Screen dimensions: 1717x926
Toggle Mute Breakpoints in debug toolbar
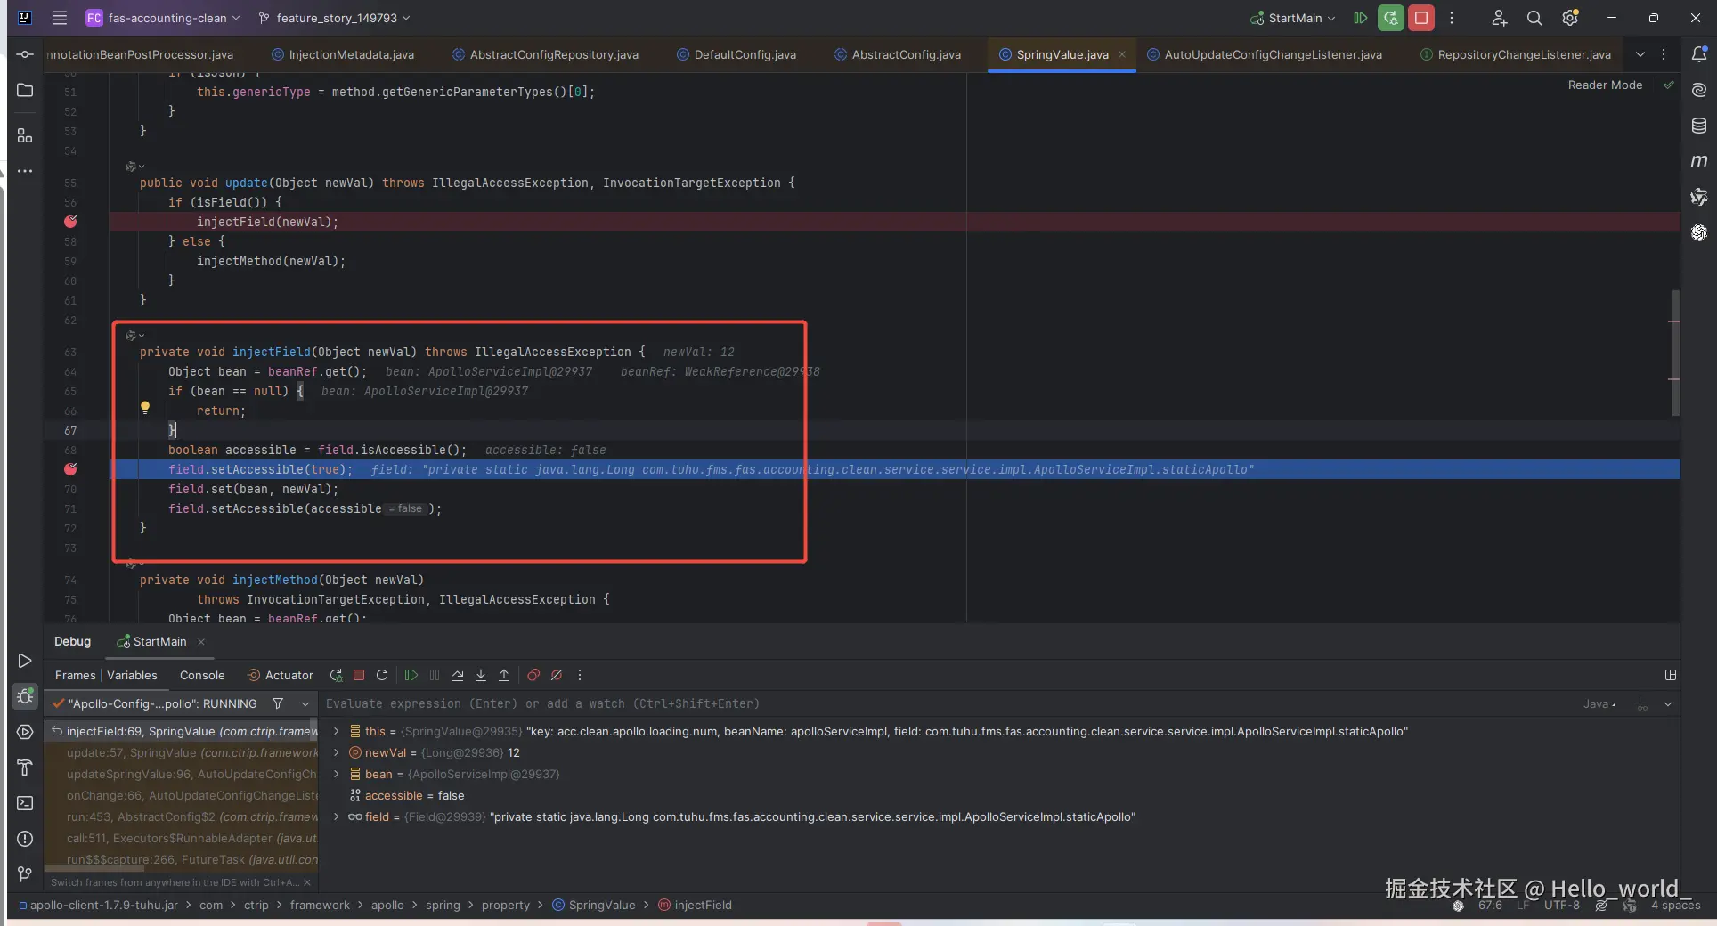[557, 675]
